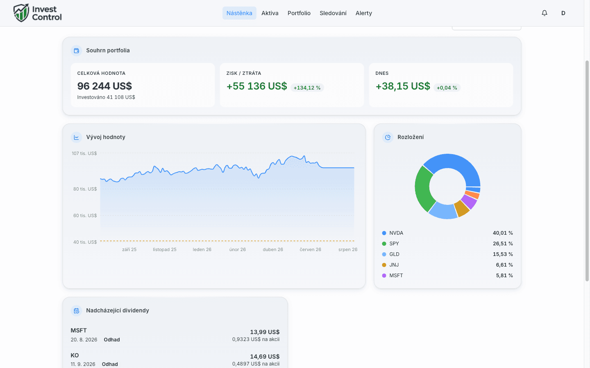Click the 5,81 % allocation value

[504, 276]
